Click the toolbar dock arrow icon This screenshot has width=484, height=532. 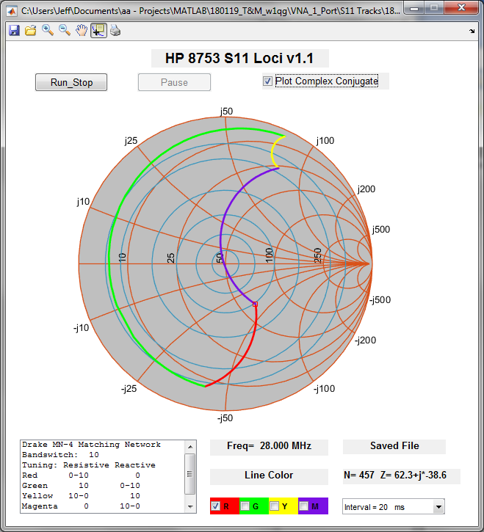pos(472,31)
